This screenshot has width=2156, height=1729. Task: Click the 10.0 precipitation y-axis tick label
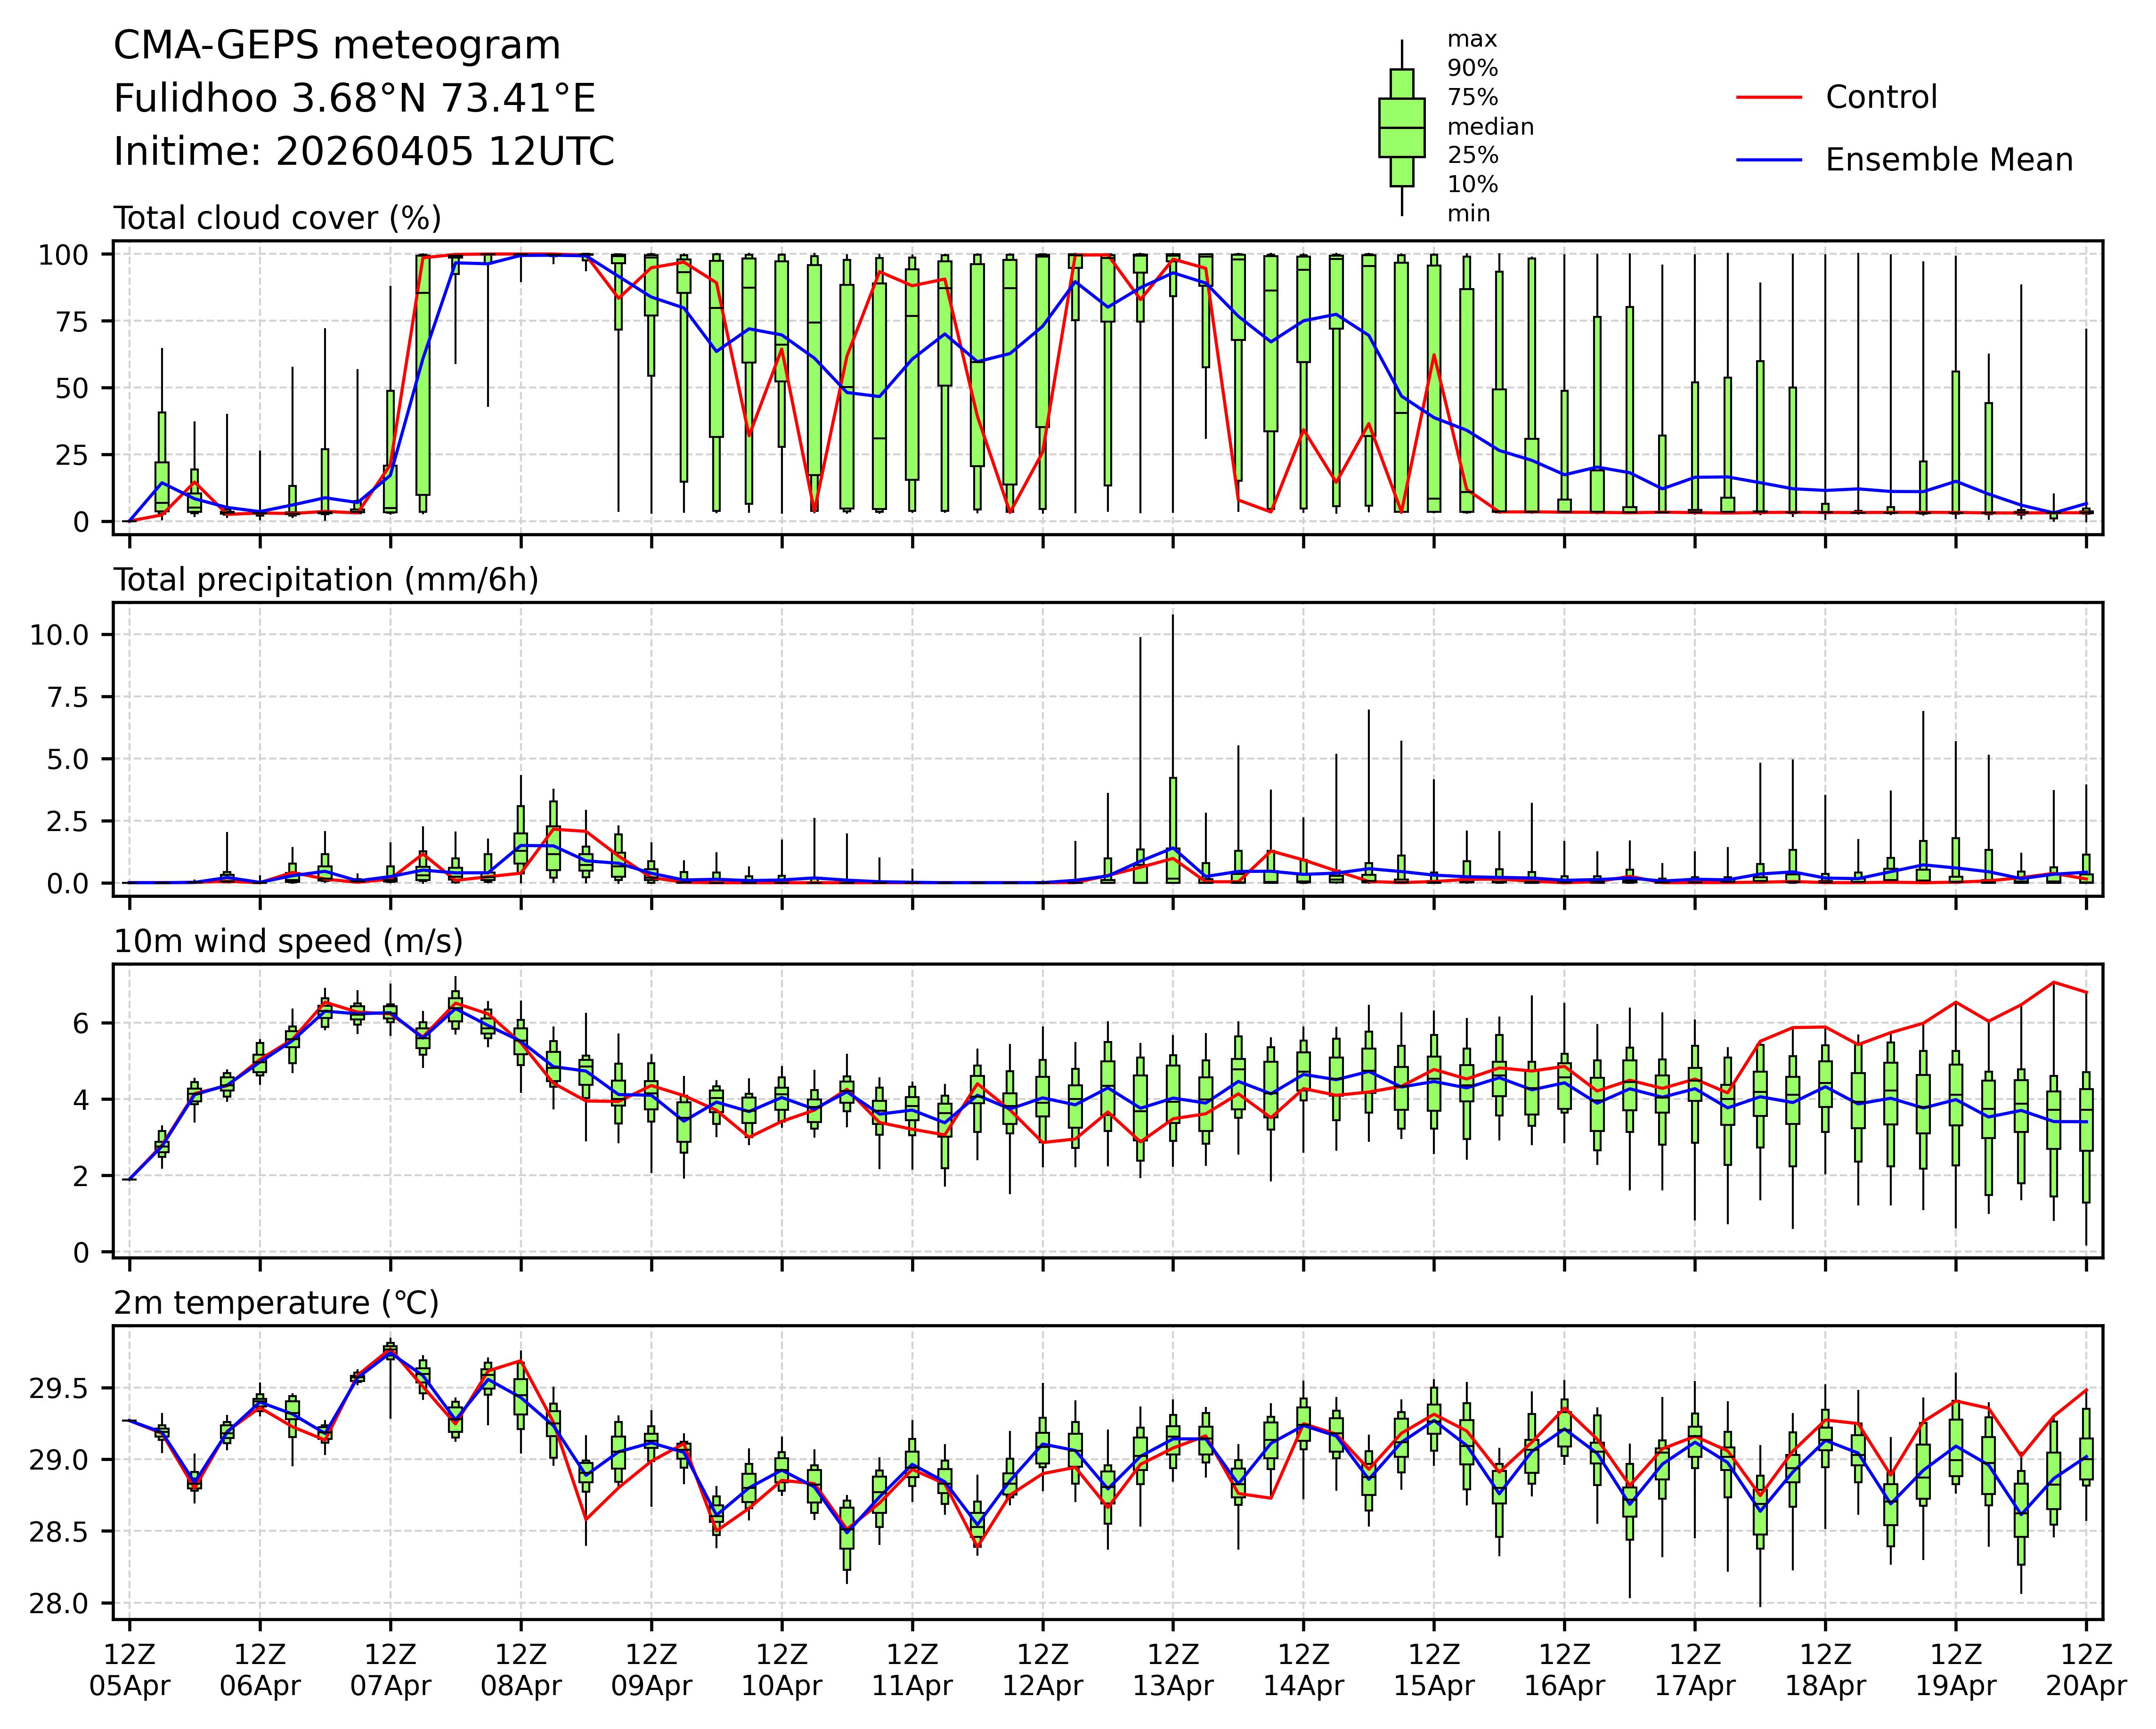pyautogui.click(x=59, y=635)
